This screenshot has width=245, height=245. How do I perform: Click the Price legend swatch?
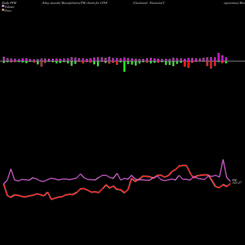click(x=3, y=10)
